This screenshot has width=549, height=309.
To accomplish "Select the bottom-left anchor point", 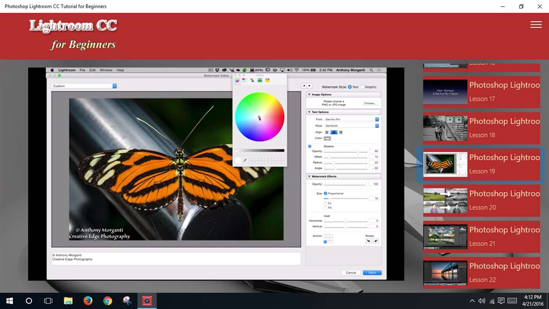I will tap(325, 242).
